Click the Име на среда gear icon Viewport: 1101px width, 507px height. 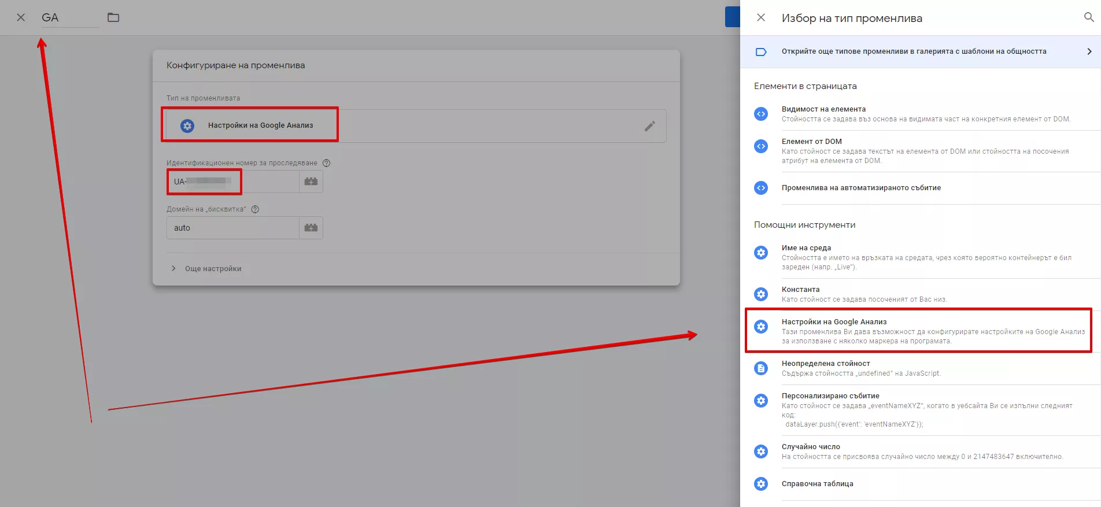[761, 253]
